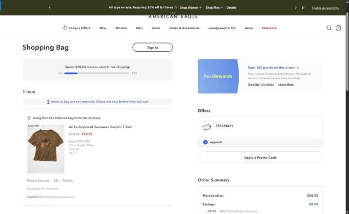
Task: Open the Women menu
Action: (121, 28)
